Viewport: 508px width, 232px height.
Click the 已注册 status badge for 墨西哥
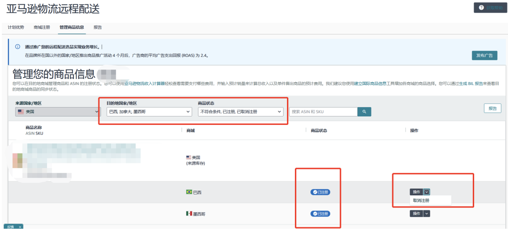[x=320, y=214]
